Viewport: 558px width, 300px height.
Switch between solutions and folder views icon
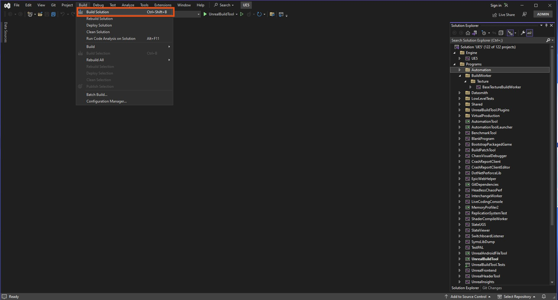click(x=475, y=33)
